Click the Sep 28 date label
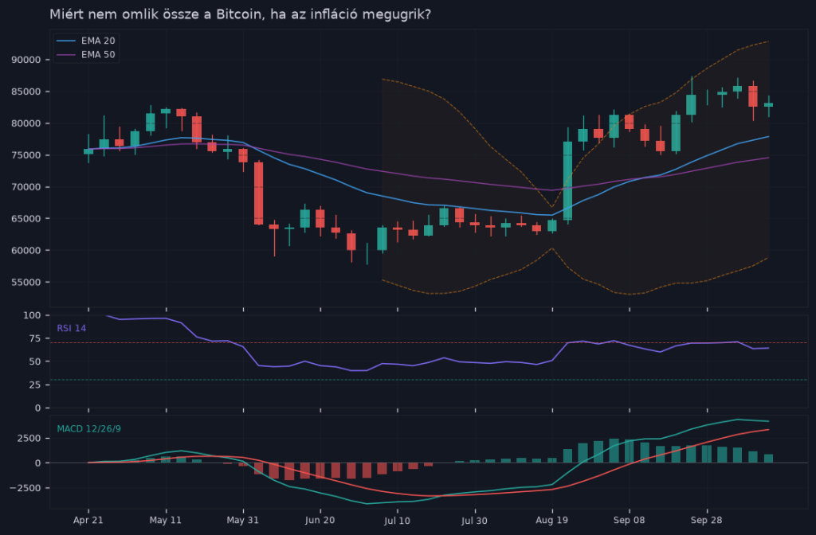 click(706, 520)
